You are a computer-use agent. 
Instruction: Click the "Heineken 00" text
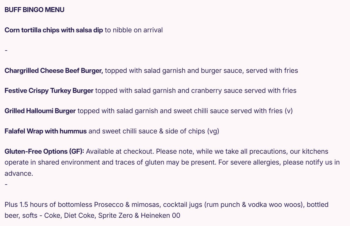(x=160, y=215)
